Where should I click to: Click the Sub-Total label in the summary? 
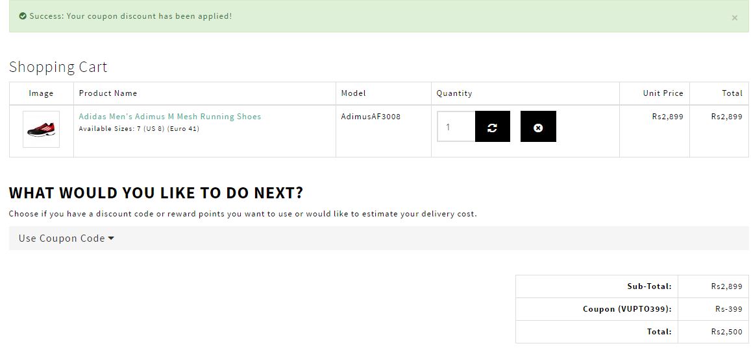tap(648, 286)
